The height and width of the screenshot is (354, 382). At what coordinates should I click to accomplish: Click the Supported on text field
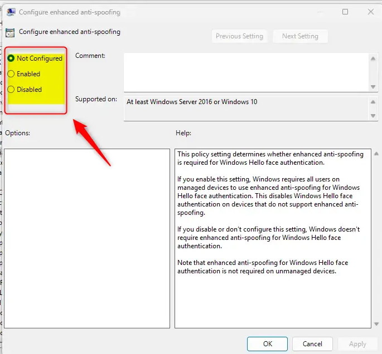[x=246, y=109]
